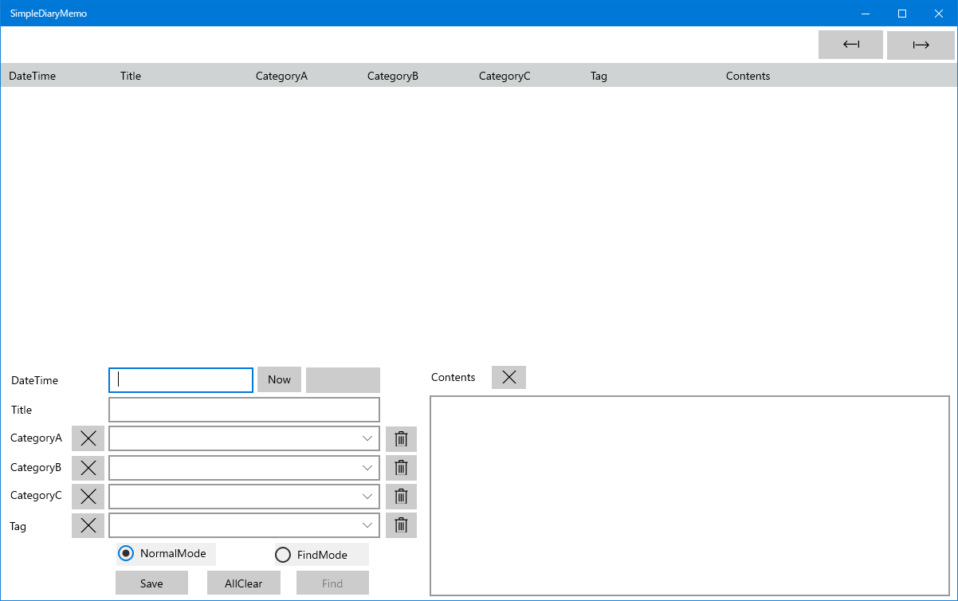Screen dimensions: 958x601
Task: Open the CategoryB combo box
Action: coord(244,468)
